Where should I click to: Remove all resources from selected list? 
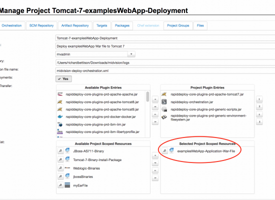155,178
